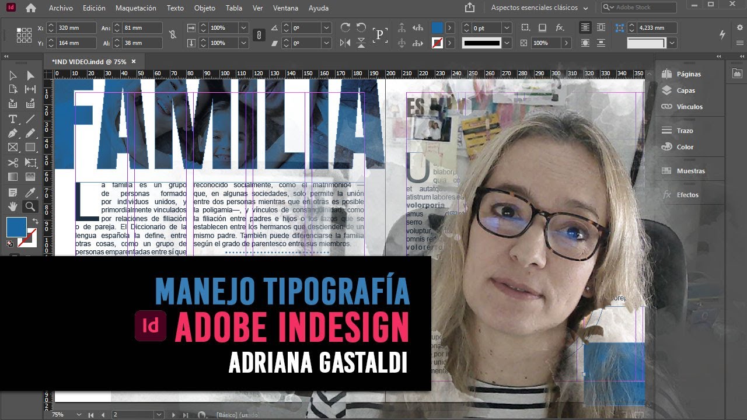This screenshot has height=420, width=747.
Task: Click the Flip Vertical icon
Action: tap(361, 43)
